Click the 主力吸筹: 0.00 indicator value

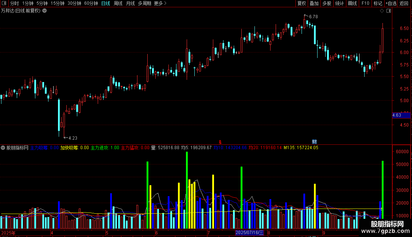click(x=44, y=148)
